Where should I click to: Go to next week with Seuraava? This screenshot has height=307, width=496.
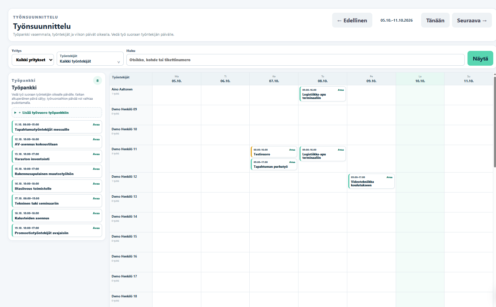[472, 20]
